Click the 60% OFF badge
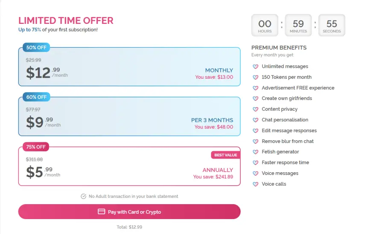The height and width of the screenshot is (234, 385). tap(36, 97)
